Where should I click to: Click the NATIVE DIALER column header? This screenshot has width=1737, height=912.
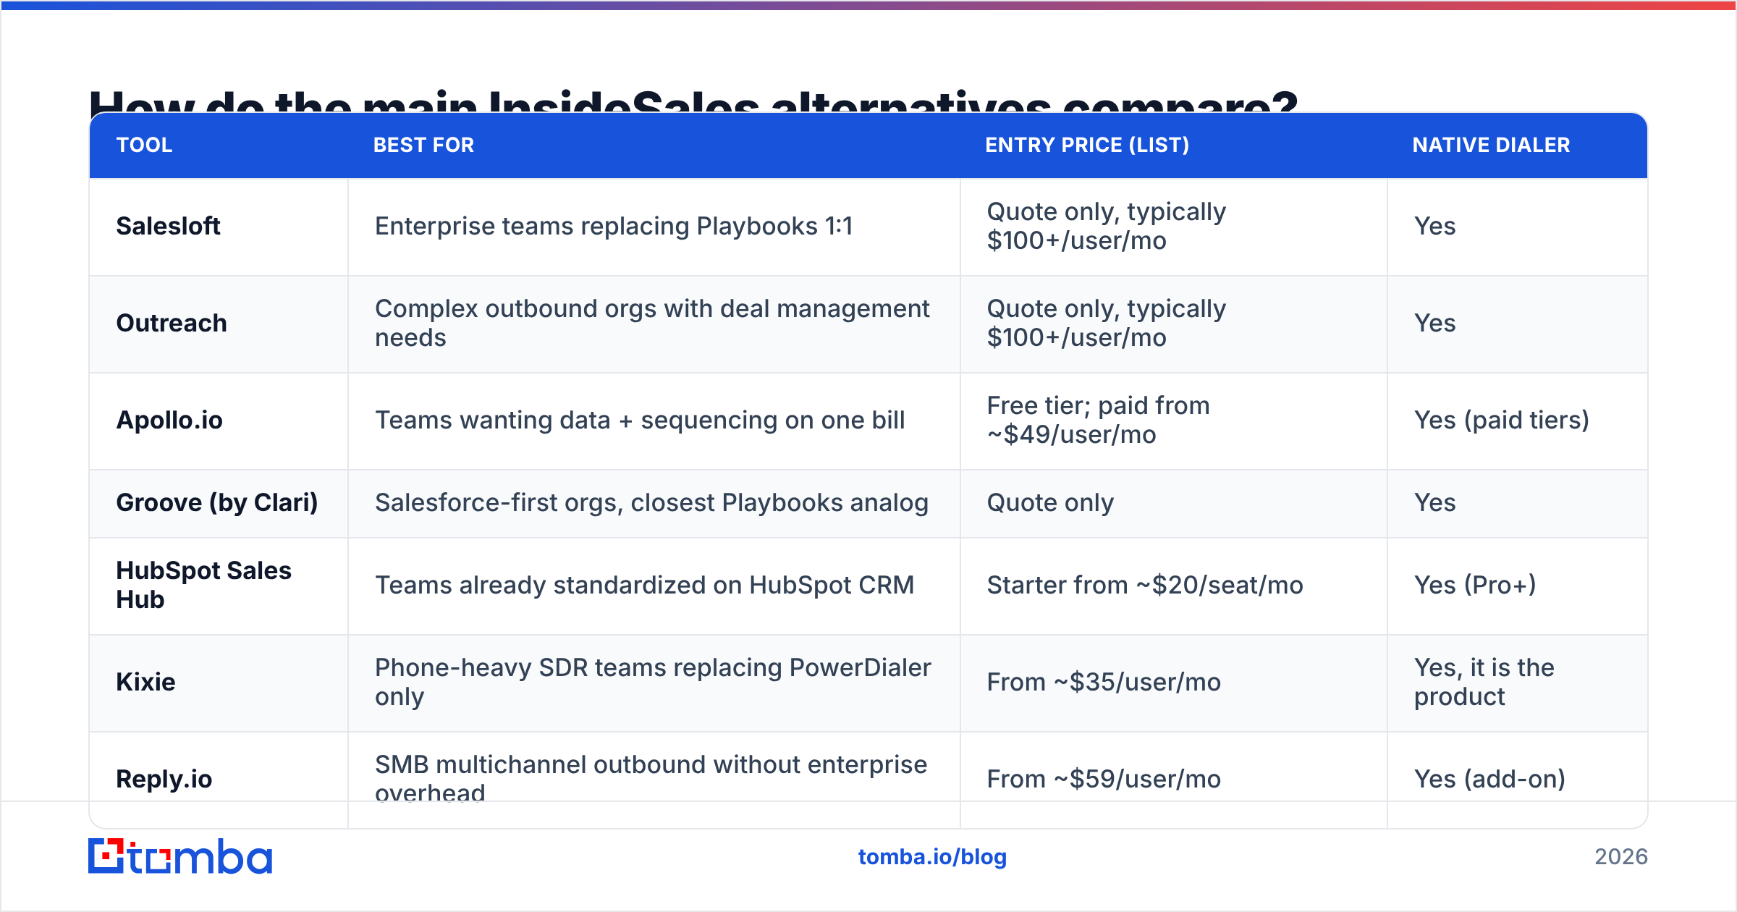click(1491, 145)
